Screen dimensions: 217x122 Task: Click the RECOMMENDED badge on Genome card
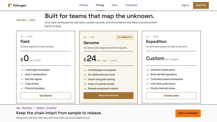point(125,37)
